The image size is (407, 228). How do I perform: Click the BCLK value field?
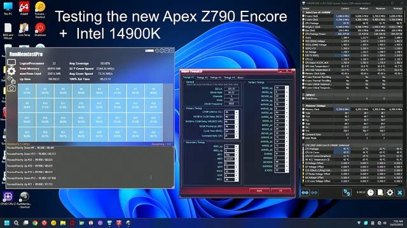coord(231,89)
